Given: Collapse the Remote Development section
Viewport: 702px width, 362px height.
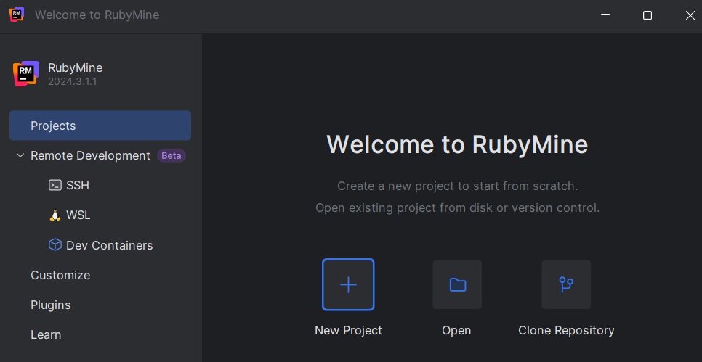Looking at the screenshot, I should tap(20, 155).
